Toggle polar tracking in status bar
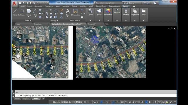Screen dimensions: 188x105 tap(102, 102)
